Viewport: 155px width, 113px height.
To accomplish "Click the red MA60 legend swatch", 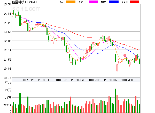I will tap(135, 2).
